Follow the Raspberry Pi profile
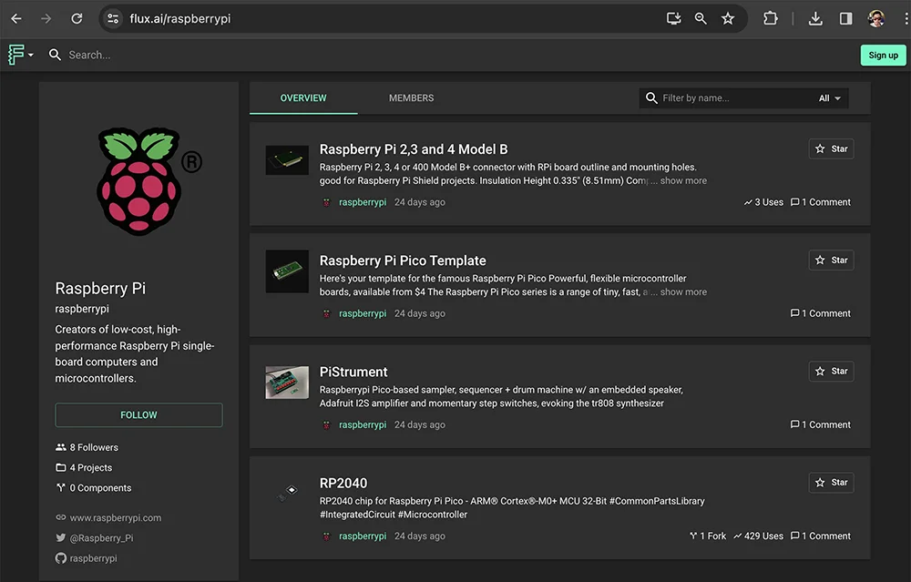The height and width of the screenshot is (582, 911). click(x=138, y=414)
